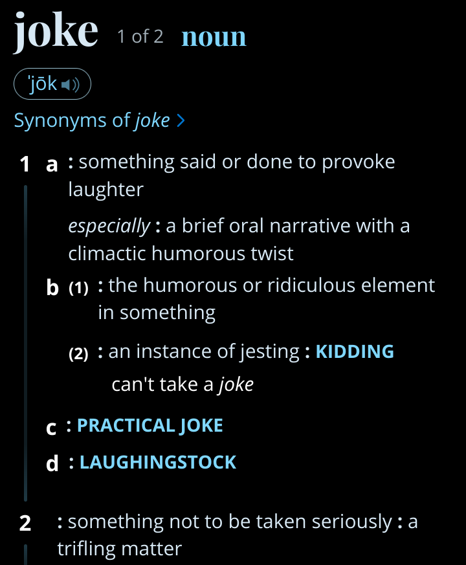The image size is (466, 565).
Task: Click the "1 of 2" entry counter
Action: [140, 37]
